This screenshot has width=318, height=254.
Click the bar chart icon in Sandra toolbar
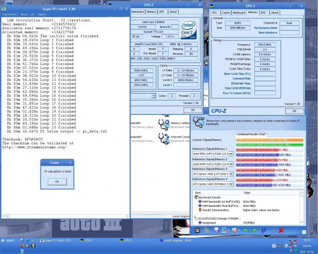coord(224,230)
